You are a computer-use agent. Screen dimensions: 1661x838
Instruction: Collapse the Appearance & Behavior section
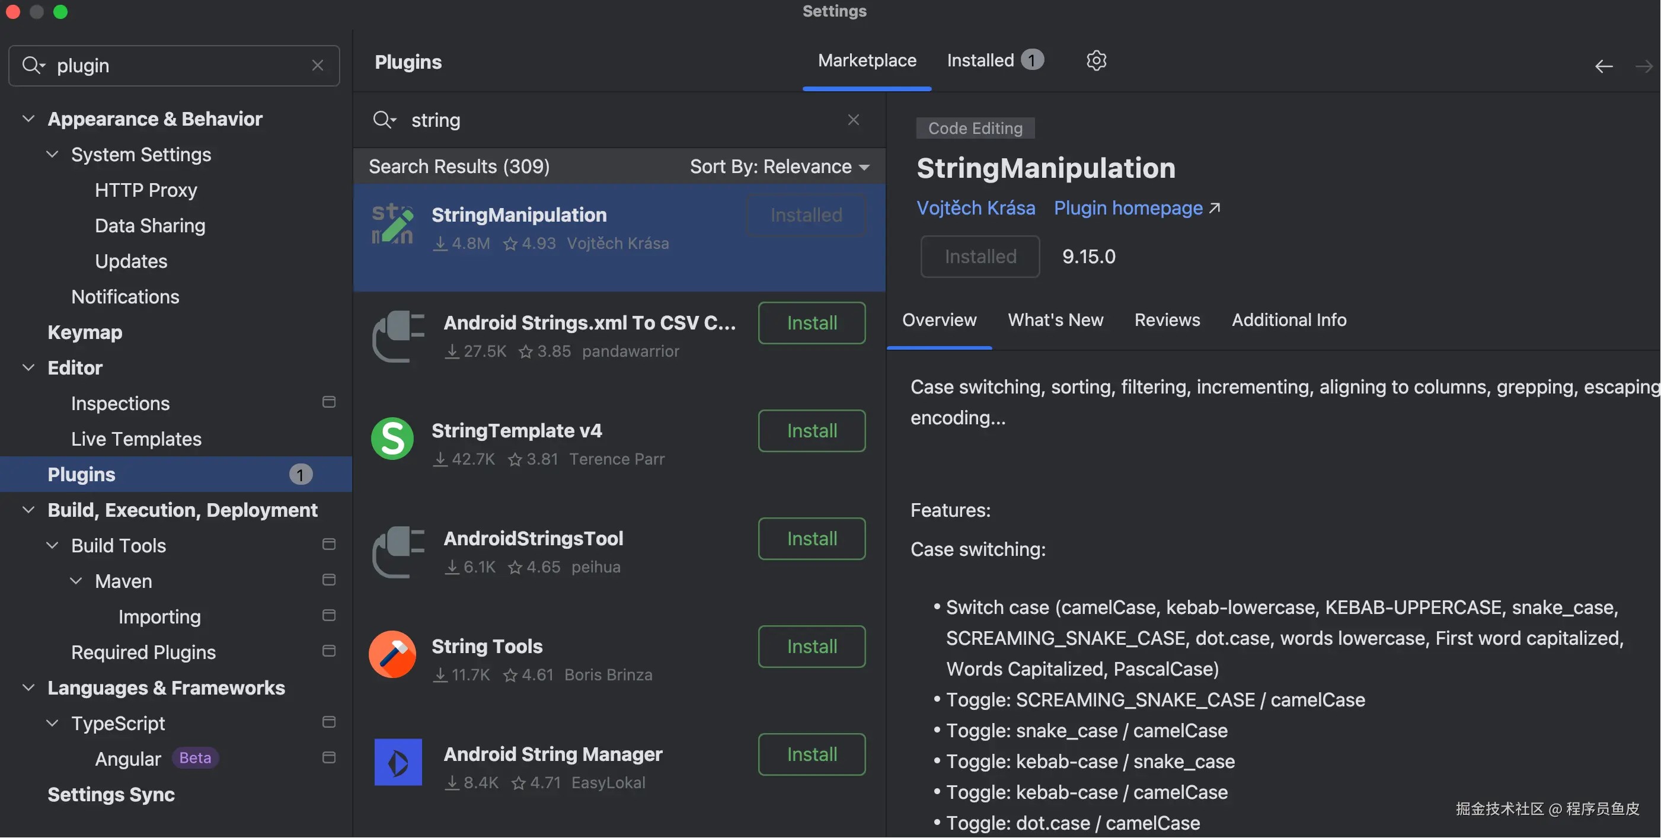(x=28, y=119)
